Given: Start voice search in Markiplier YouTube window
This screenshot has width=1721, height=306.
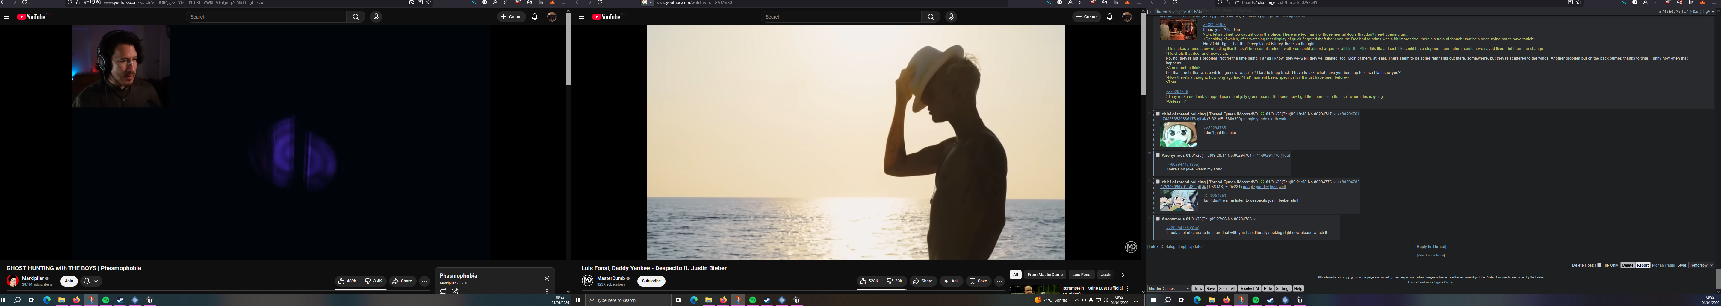Looking at the screenshot, I should click(376, 17).
